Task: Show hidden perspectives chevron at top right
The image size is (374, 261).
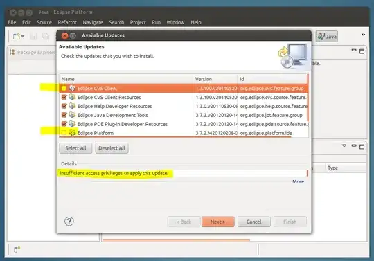Action: click(363, 35)
